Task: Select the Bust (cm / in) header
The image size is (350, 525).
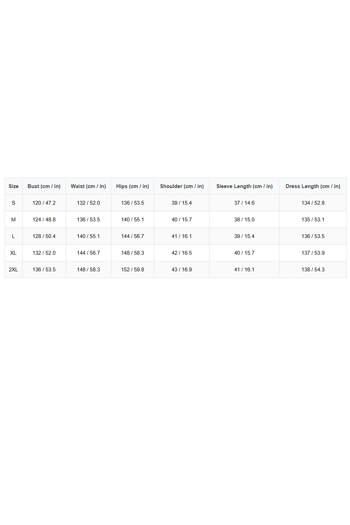Action: (44, 186)
